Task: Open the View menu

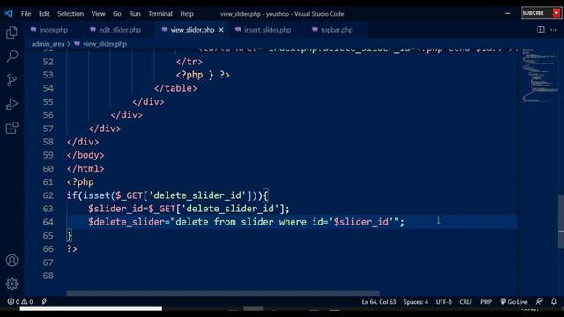Action: [98, 14]
